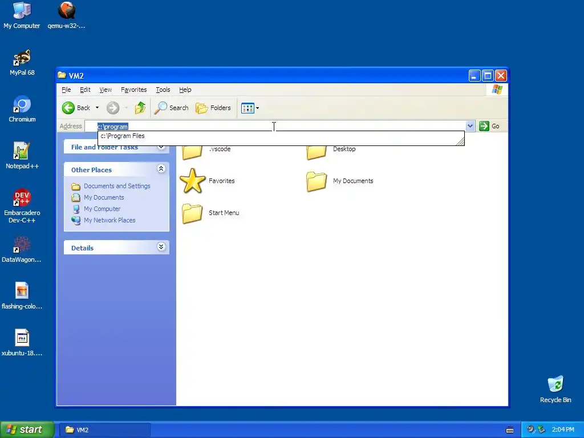The image size is (584, 438).
Task: Open Back history dropdown arrow
Action: 97,108
